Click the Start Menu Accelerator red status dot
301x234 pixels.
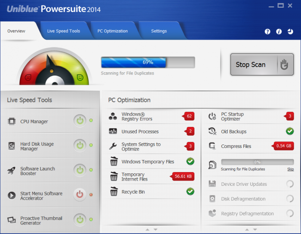(x=91, y=194)
